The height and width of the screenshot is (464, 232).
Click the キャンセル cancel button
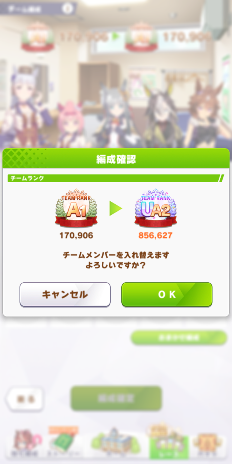click(x=65, y=294)
